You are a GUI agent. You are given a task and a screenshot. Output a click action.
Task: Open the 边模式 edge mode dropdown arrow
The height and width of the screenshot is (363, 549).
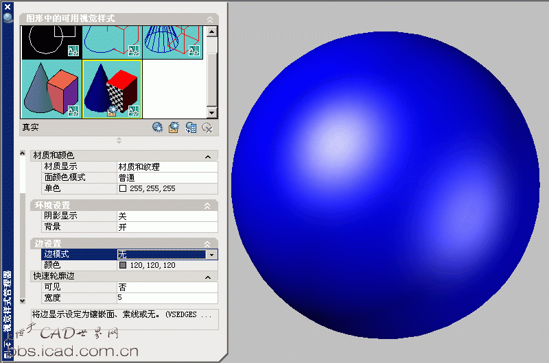[x=212, y=255]
